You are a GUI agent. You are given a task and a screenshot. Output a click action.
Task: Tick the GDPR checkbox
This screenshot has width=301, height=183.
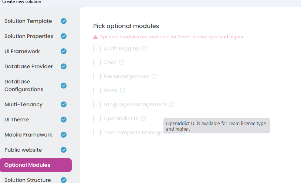coord(97,90)
